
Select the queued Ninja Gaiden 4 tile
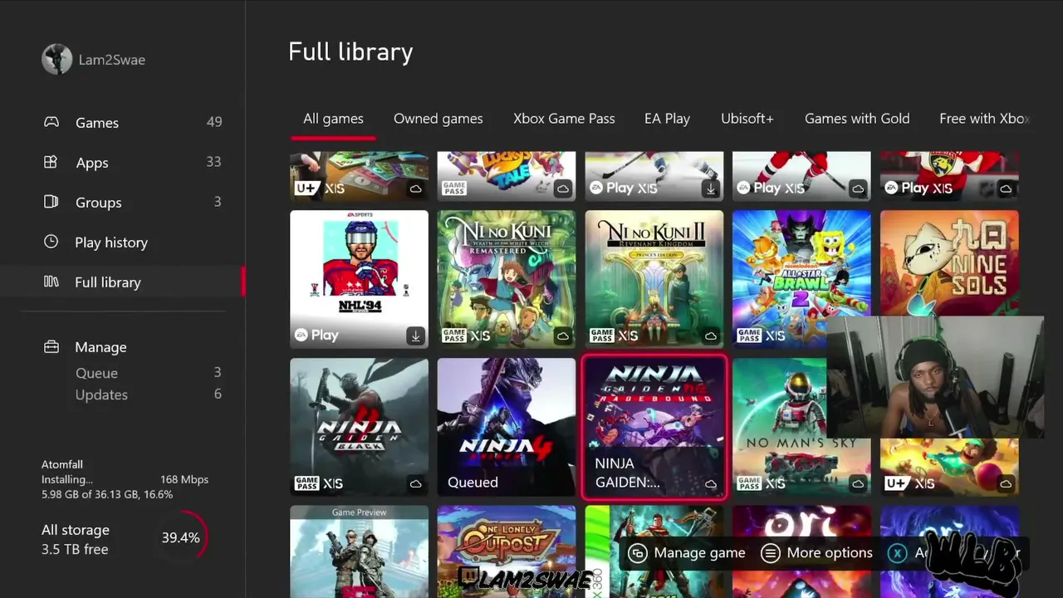tap(507, 427)
